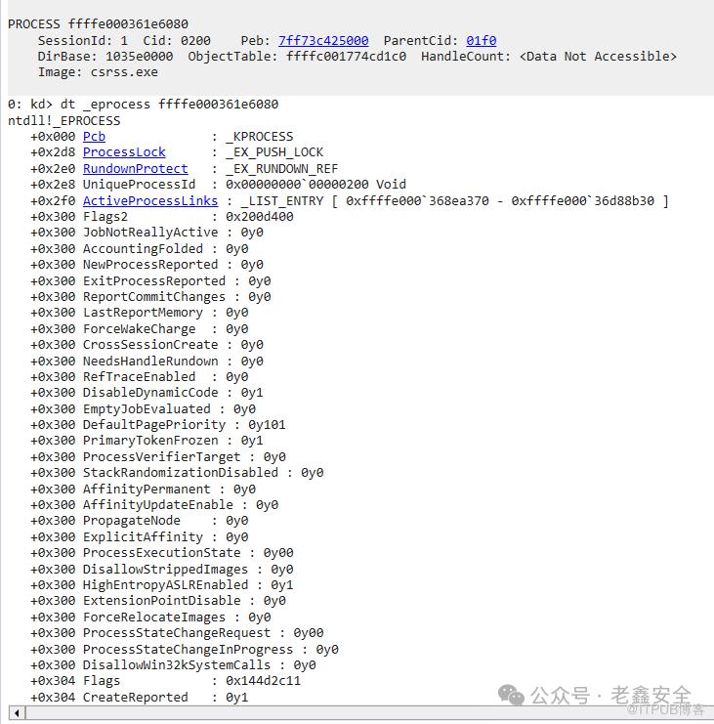Click the StackRandomizationDisabled row

coord(177,473)
